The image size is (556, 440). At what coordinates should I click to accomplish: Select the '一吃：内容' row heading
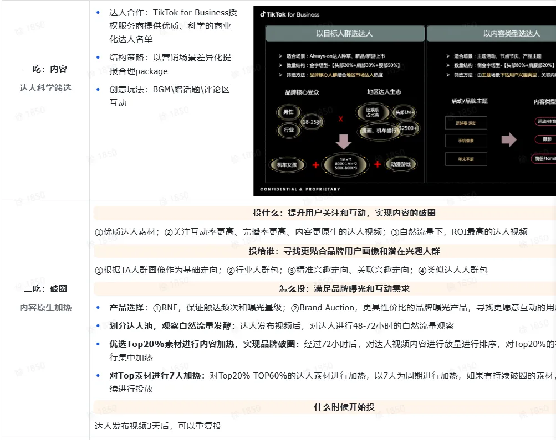(45, 69)
